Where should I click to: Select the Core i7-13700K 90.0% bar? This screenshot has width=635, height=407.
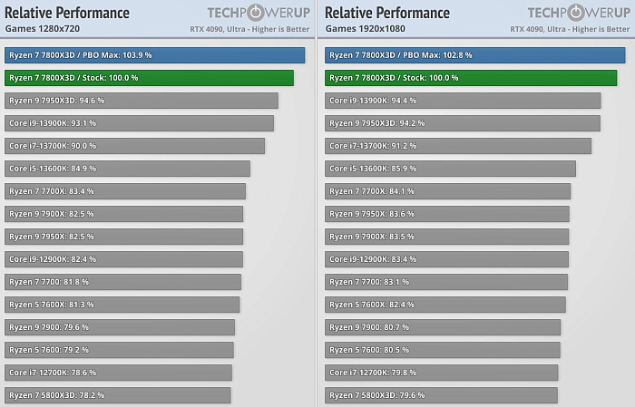[x=134, y=146]
